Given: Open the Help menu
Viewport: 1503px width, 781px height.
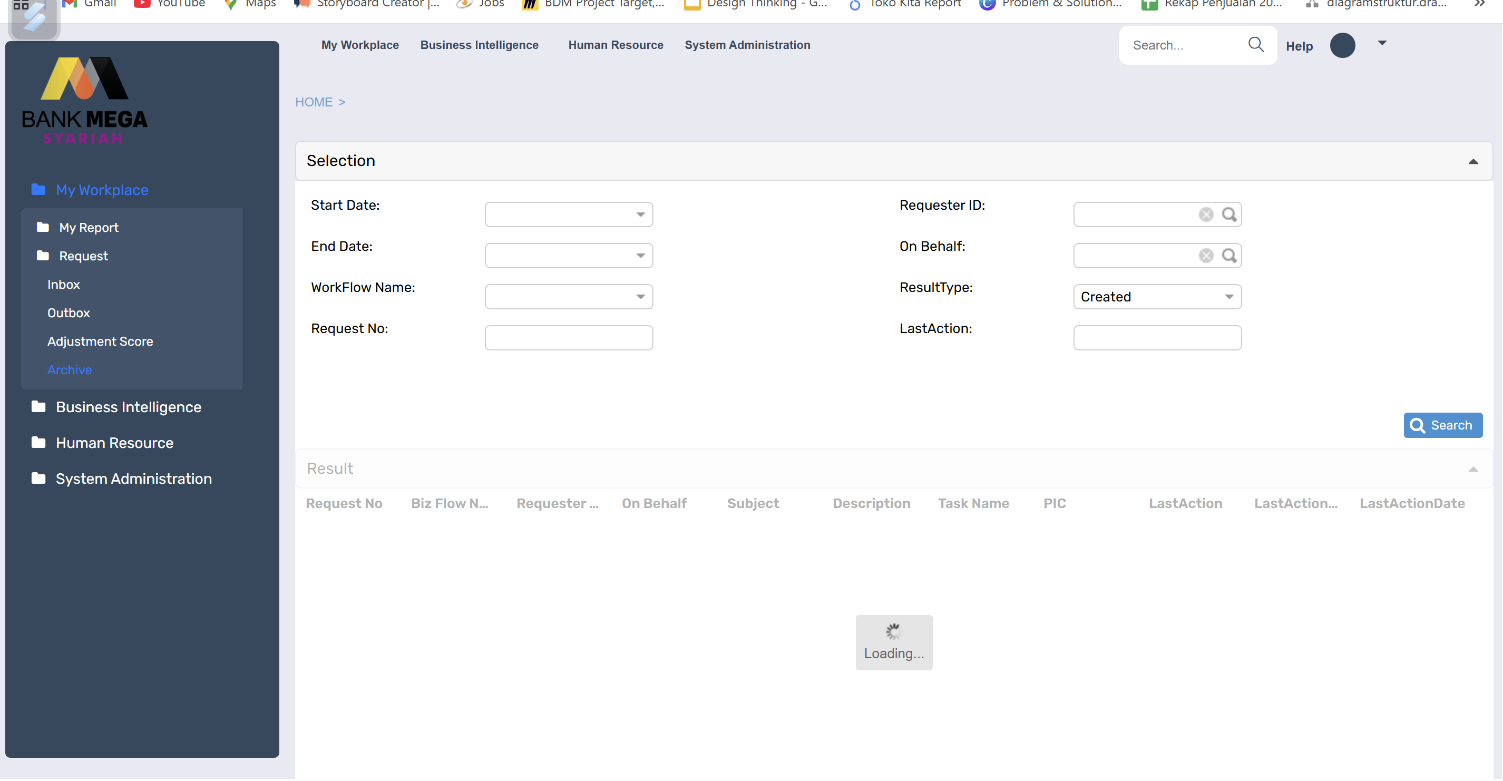Looking at the screenshot, I should pos(1299,46).
